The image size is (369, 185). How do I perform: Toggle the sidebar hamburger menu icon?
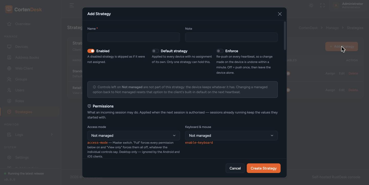pyautogui.click(x=72, y=5)
